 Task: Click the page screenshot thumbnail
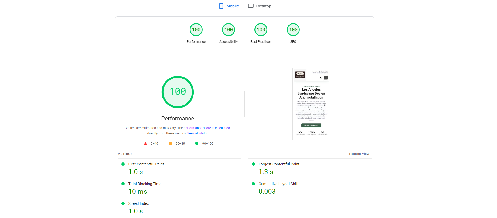click(x=311, y=104)
